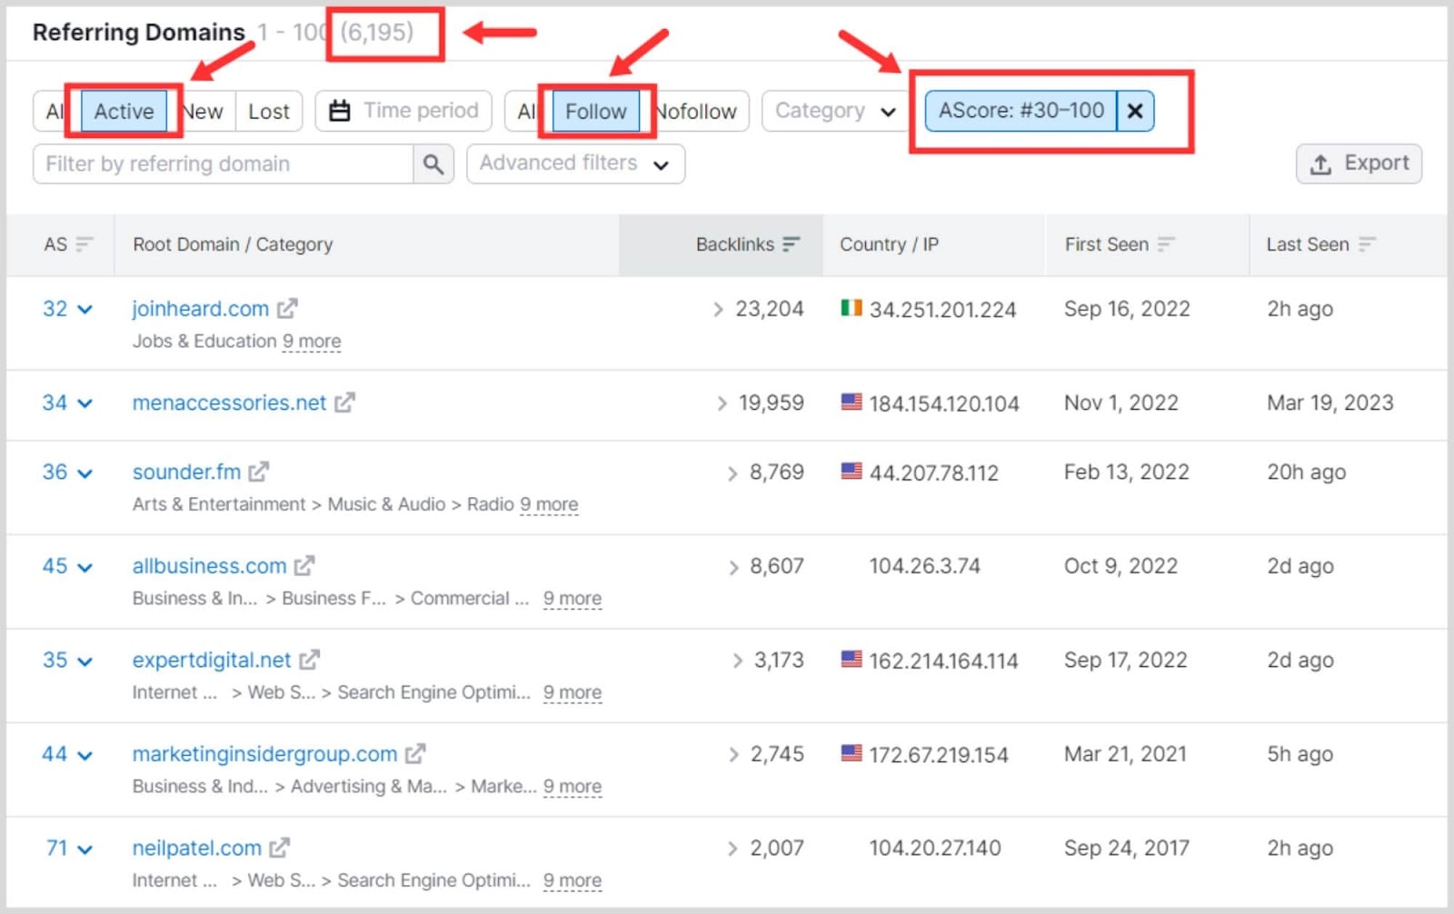1454x914 pixels.
Task: Open joinheard.com via its external link icon
Action: pyautogui.click(x=286, y=308)
